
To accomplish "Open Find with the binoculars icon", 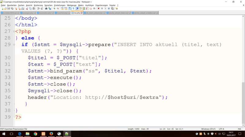I will [x=46, y=9].
